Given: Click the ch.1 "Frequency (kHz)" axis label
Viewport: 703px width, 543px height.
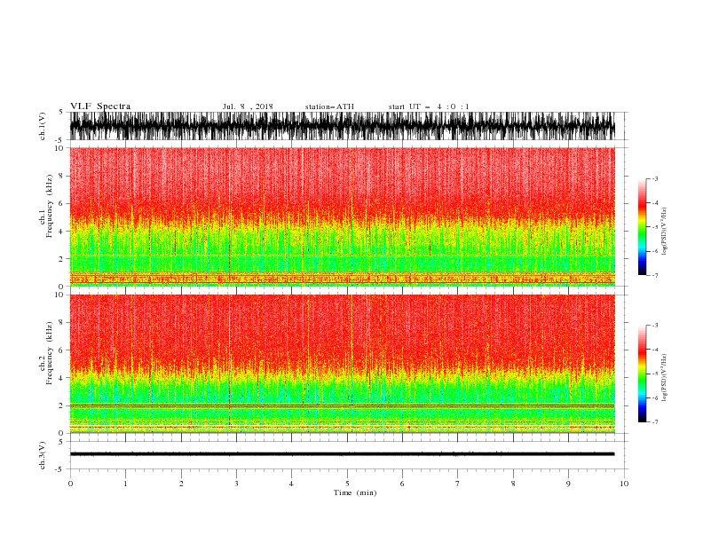Looking at the screenshot, I should [x=50, y=206].
